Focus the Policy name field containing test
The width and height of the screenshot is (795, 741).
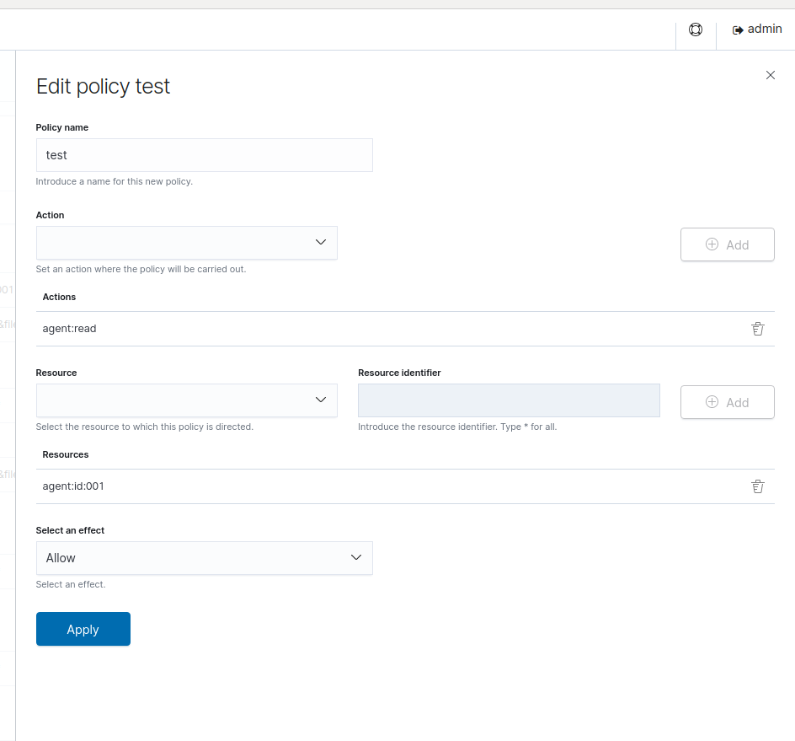click(x=204, y=155)
